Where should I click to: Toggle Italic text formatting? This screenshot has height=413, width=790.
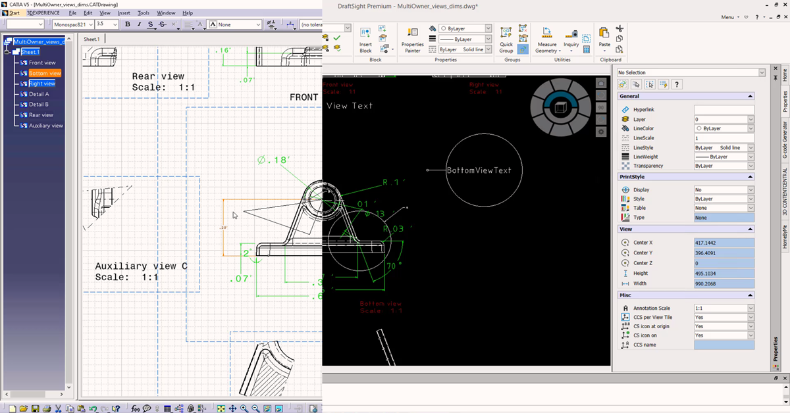coord(139,24)
